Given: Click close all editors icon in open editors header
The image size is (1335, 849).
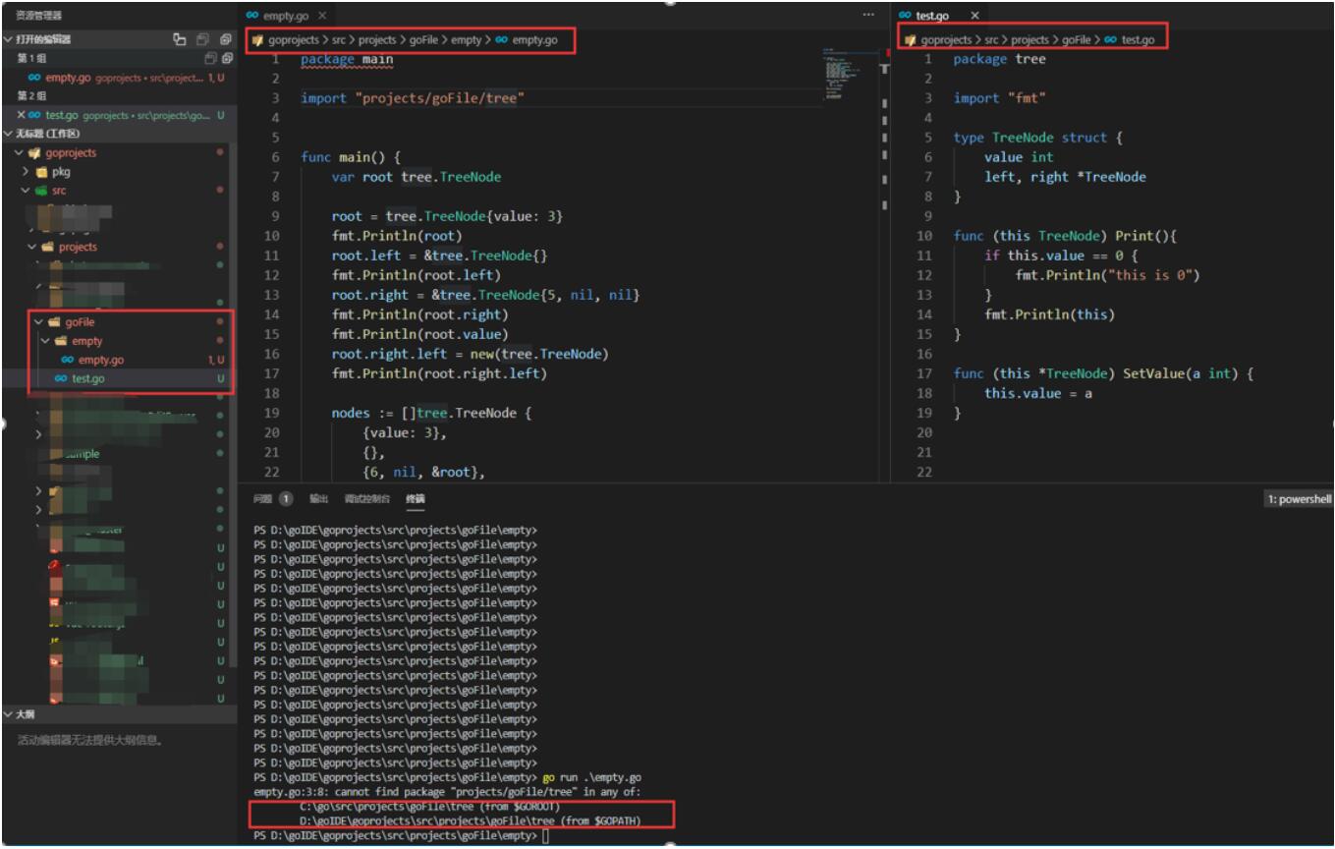Looking at the screenshot, I should coord(225,39).
